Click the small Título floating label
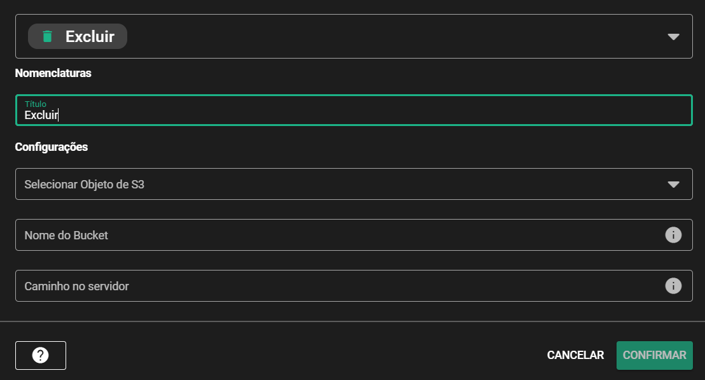 tap(36, 104)
